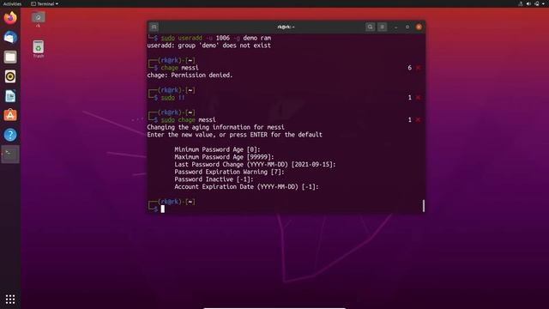Open the Help icon in the dock
This screenshot has width=549, height=309.
pos(10,135)
